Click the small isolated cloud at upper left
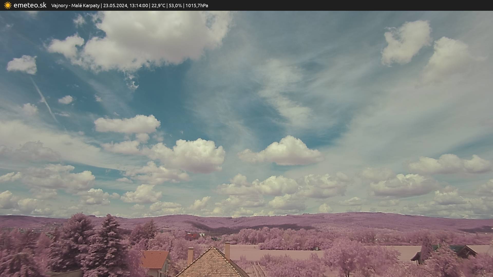 [23, 64]
